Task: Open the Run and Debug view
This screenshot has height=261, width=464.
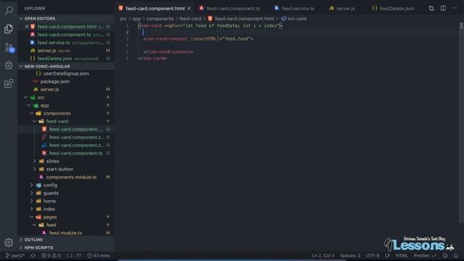Action: click(9, 65)
